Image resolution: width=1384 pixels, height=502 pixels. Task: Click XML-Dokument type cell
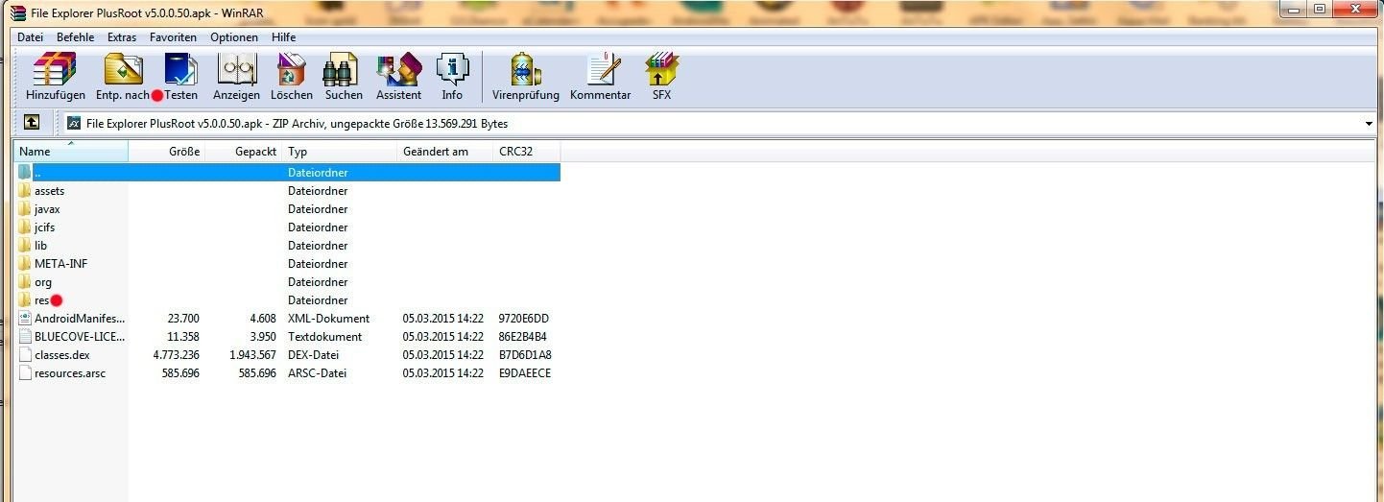coord(328,319)
